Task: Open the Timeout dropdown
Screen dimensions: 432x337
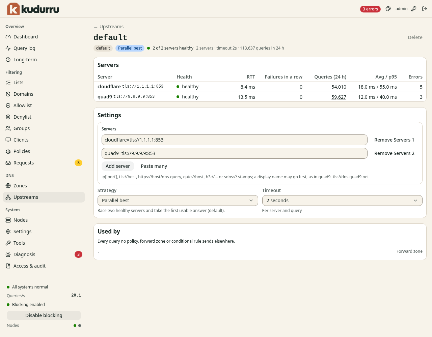Action: tap(342, 201)
